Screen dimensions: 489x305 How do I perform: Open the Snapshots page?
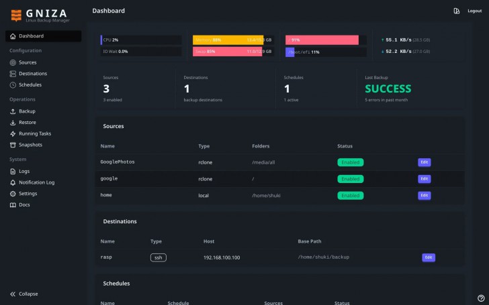[x=44, y=145]
